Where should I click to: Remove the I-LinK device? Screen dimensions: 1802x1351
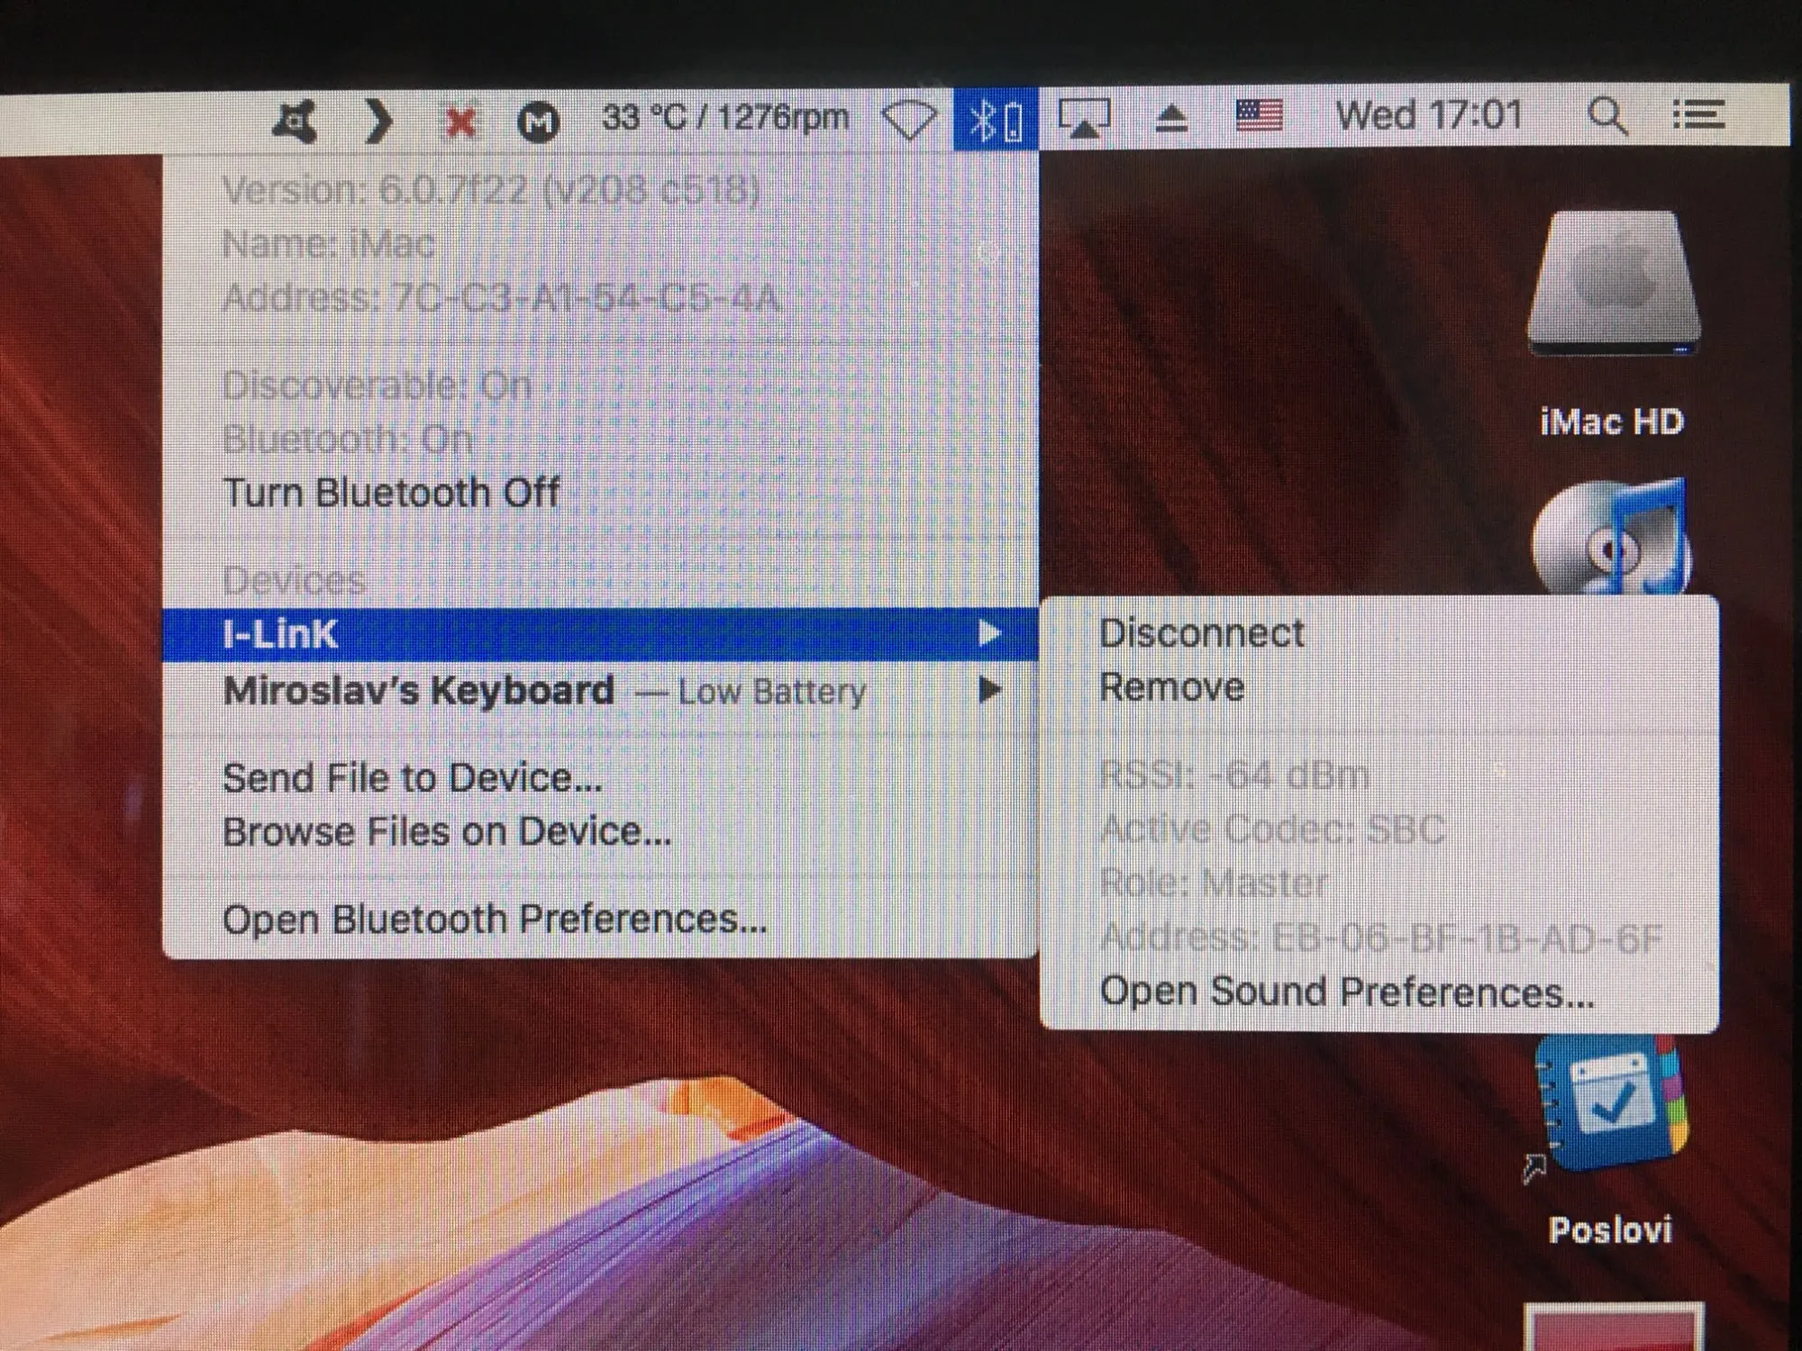(x=1171, y=688)
